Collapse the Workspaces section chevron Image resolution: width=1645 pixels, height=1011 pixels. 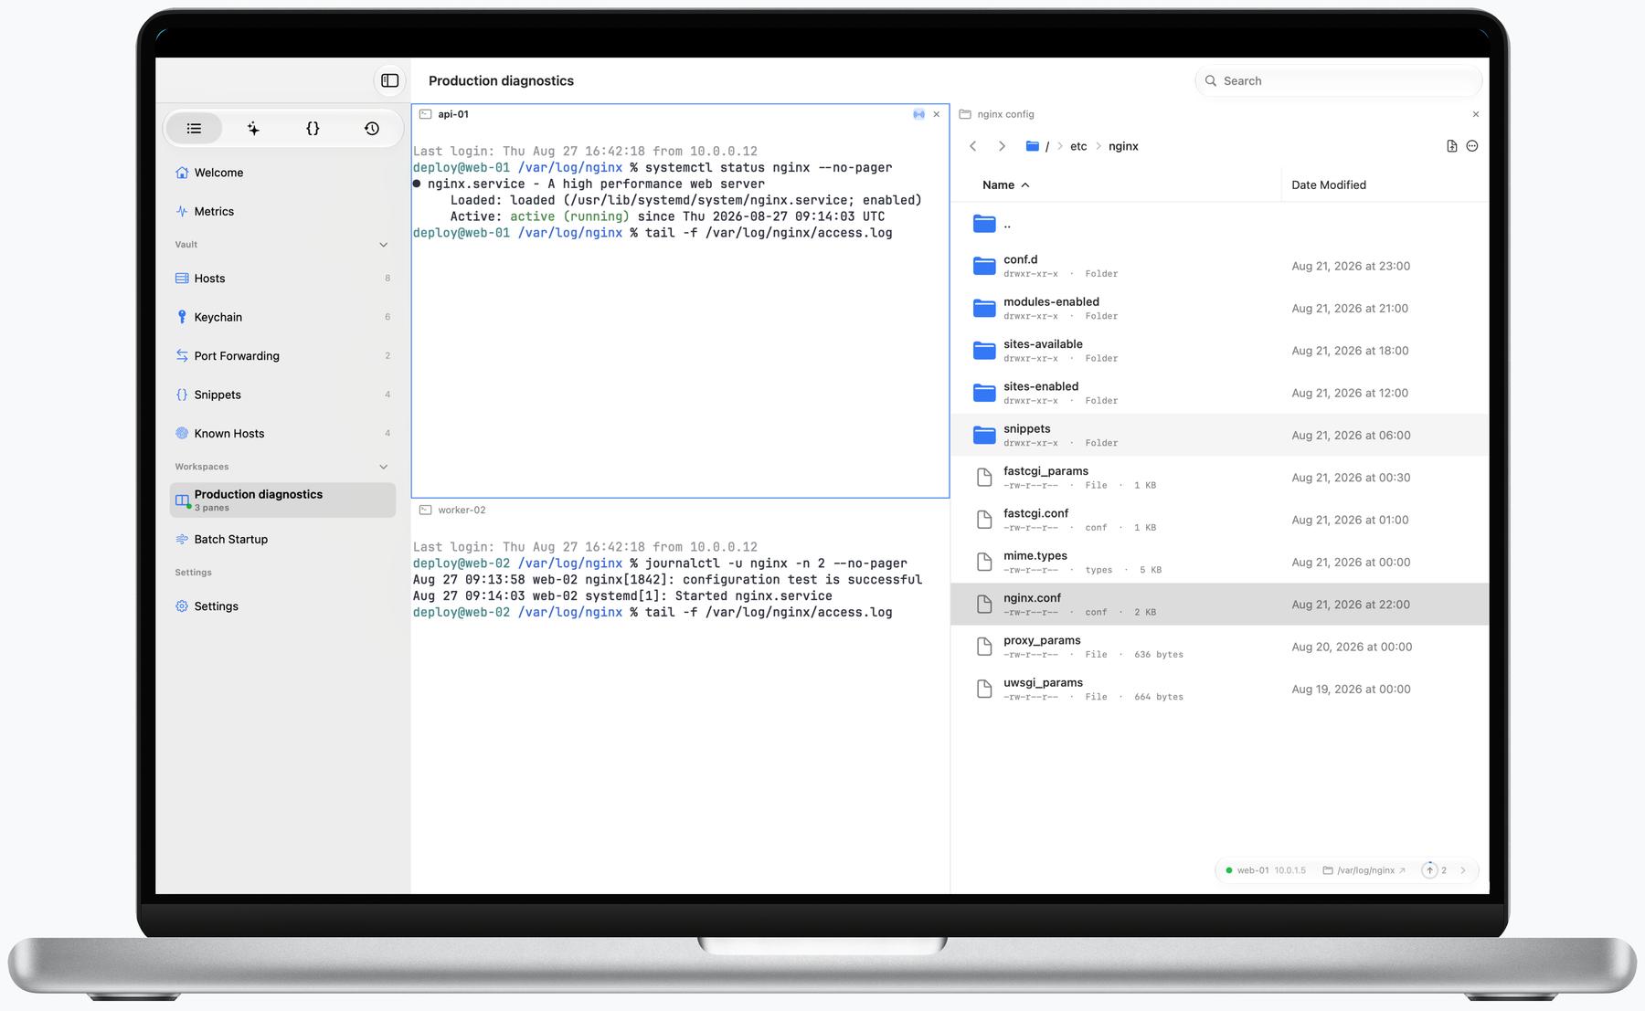pos(384,467)
